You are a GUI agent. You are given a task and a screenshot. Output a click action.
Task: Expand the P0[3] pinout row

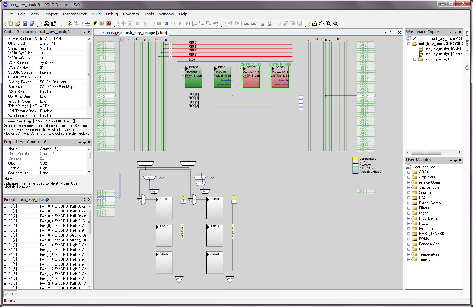pyautogui.click(x=5, y=221)
